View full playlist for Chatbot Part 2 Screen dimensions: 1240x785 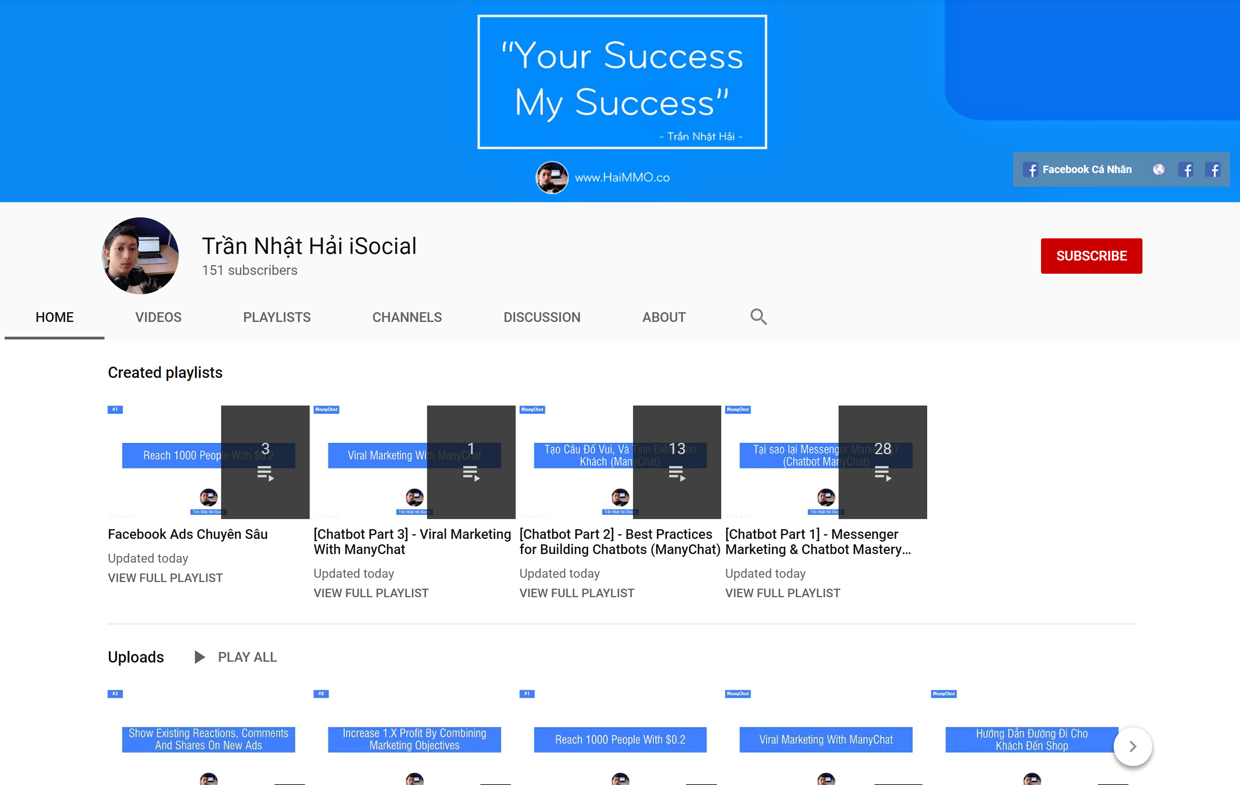(x=577, y=593)
